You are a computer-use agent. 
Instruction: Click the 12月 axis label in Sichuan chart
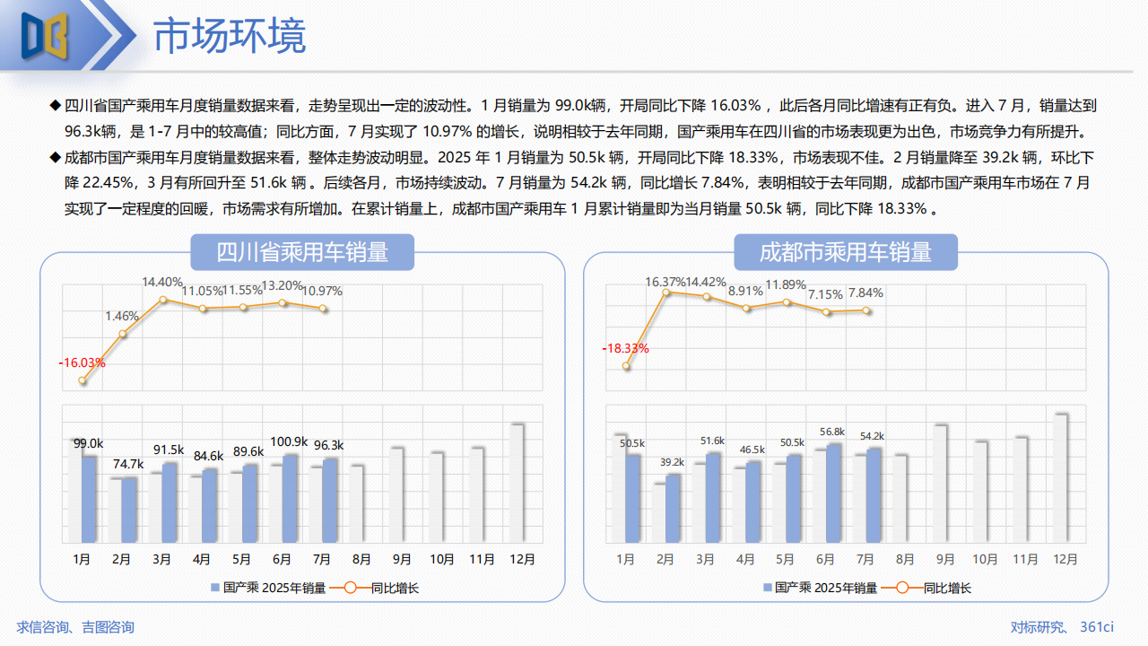(522, 559)
